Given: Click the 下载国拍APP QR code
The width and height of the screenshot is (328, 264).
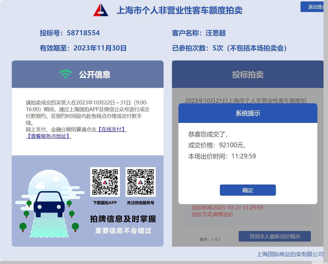Looking at the screenshot, I should [105, 182].
